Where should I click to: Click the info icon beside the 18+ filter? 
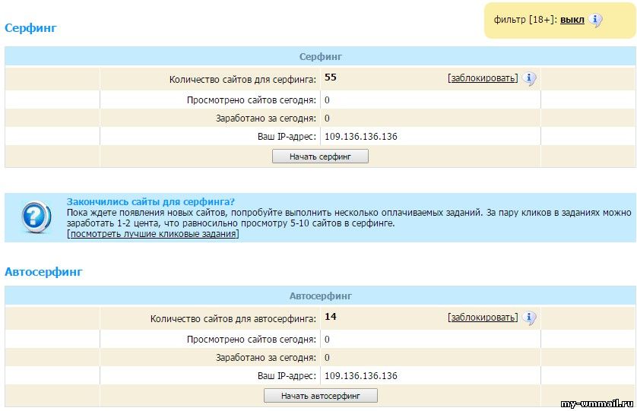click(x=595, y=20)
